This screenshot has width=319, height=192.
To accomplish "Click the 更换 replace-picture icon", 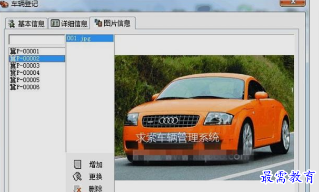I will click(77, 177).
